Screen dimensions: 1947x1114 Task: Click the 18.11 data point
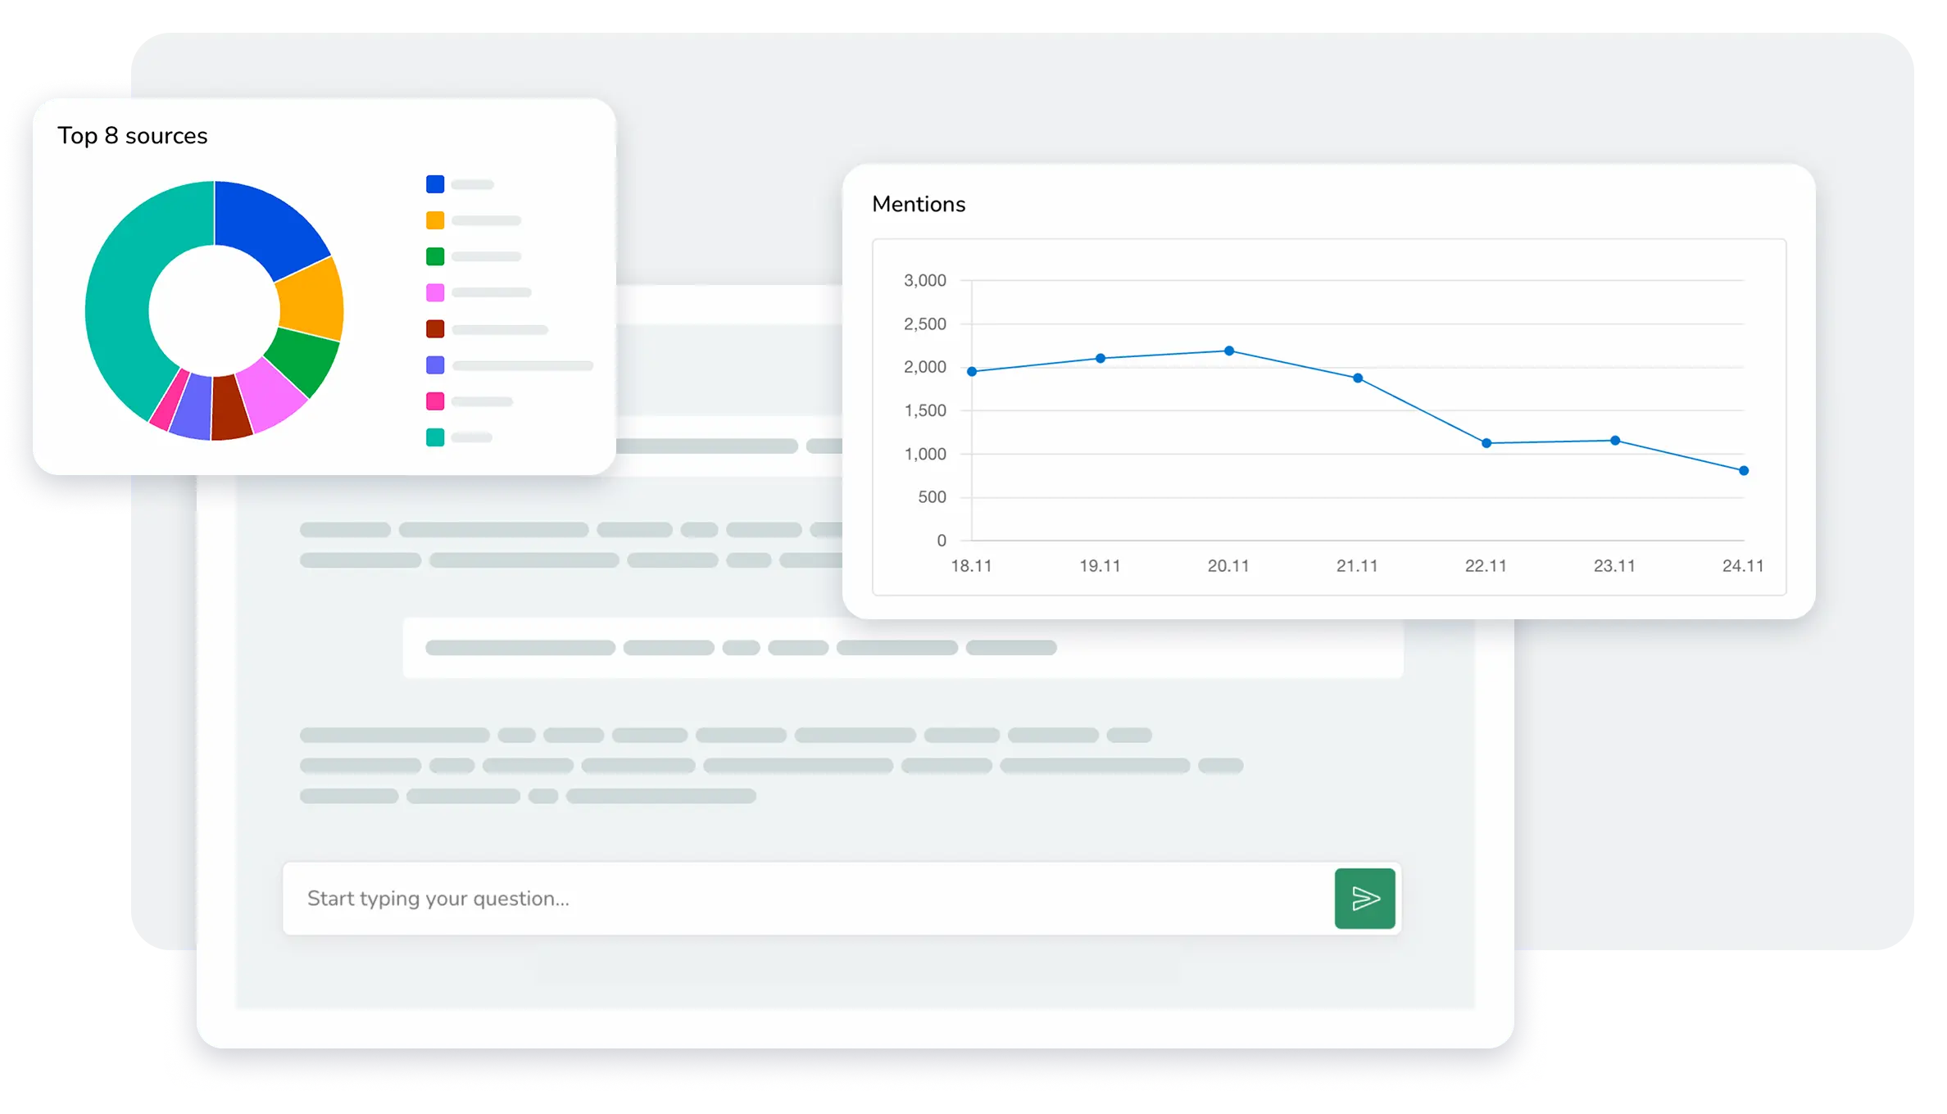click(x=972, y=371)
